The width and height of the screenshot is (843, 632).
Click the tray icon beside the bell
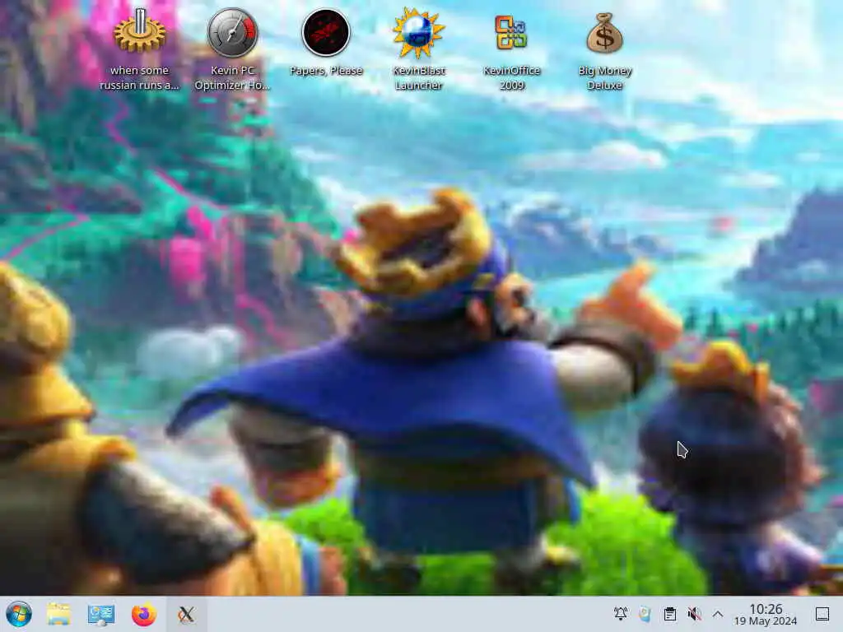pos(645,614)
